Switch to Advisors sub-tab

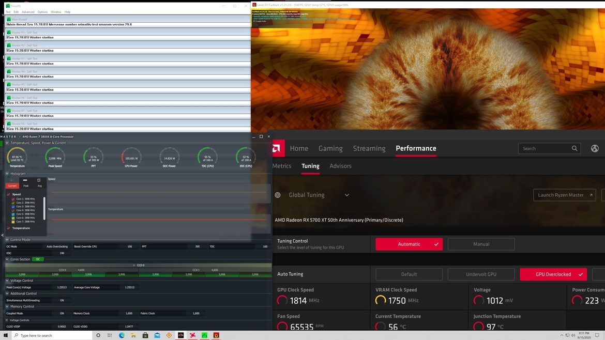[340, 166]
